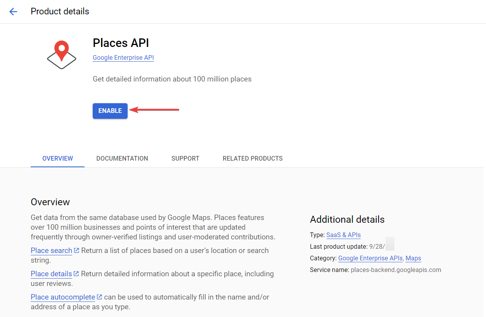486x317 pixels.
Task: Open the Support tab
Action: point(185,158)
